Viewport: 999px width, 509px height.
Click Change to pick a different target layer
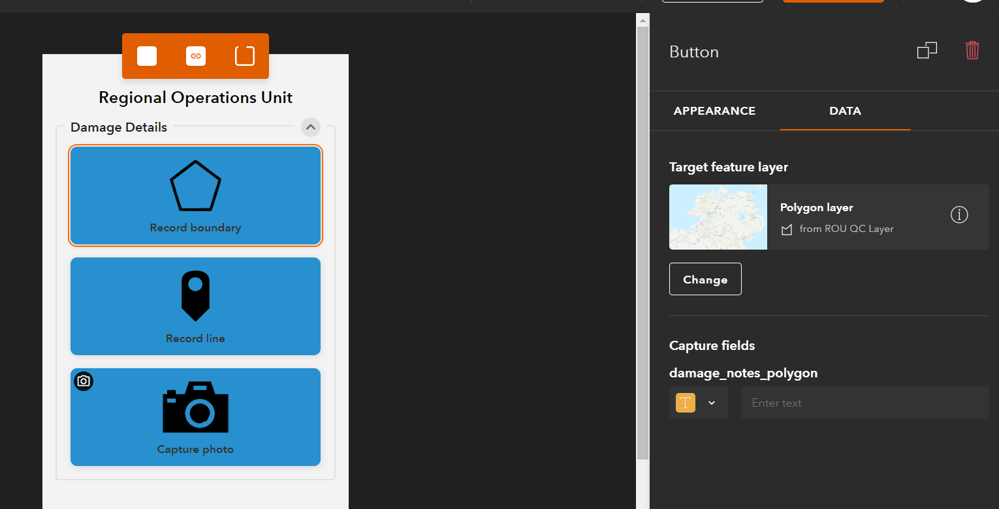(x=705, y=279)
